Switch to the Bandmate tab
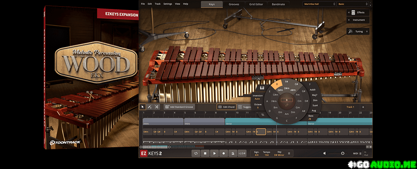Screen dimensions: 417x169 tap(278, 4)
